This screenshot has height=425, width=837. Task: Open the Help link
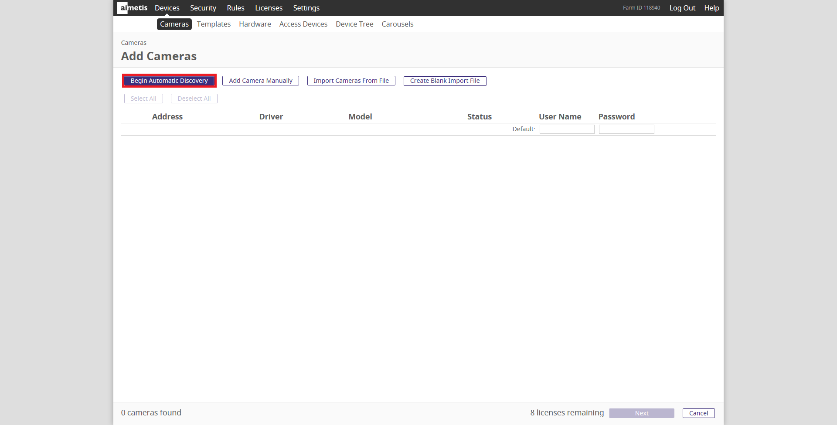(711, 8)
